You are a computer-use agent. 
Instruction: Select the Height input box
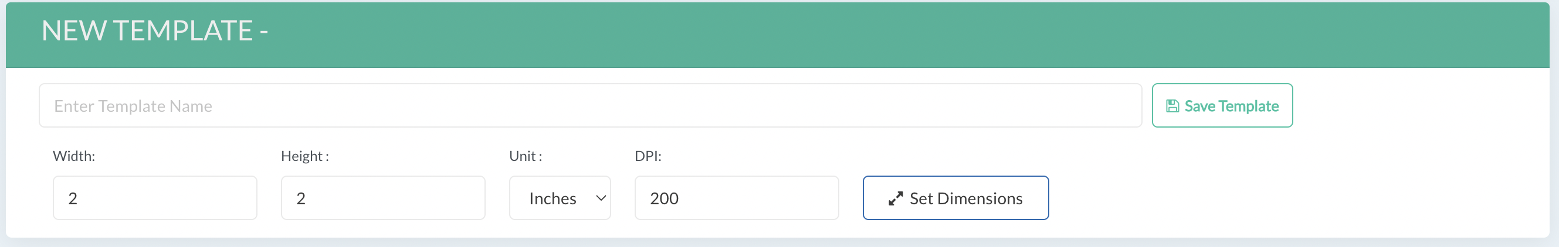[x=382, y=198]
